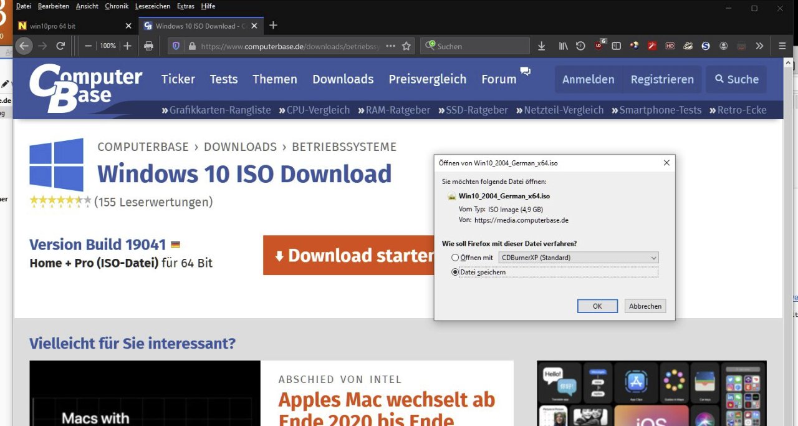Open the Downloads navigation link
The image size is (798, 426).
coord(343,79)
